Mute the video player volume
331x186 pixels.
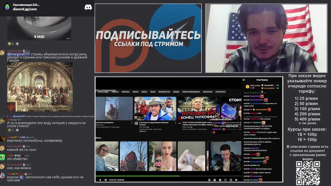(106, 180)
